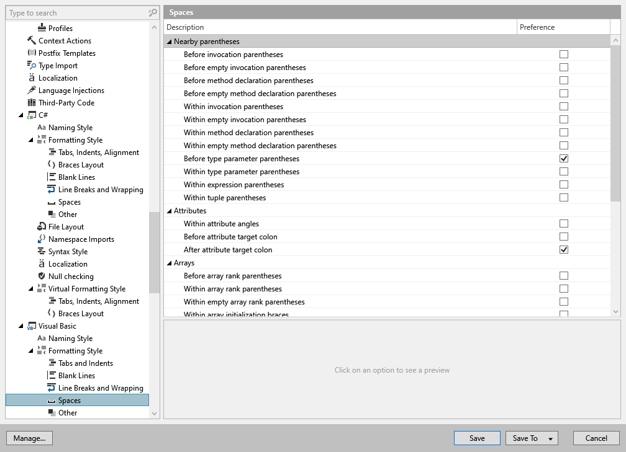Disable After attribute target colon

click(x=563, y=249)
